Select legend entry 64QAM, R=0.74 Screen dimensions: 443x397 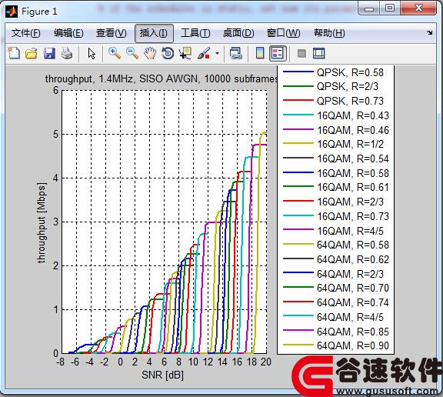click(x=336, y=302)
